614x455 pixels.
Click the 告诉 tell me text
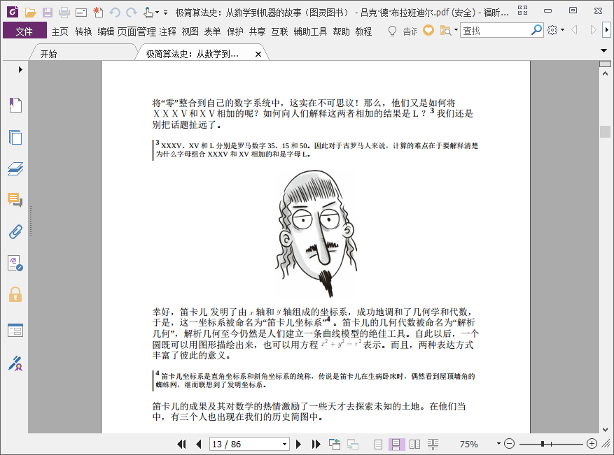[410, 31]
